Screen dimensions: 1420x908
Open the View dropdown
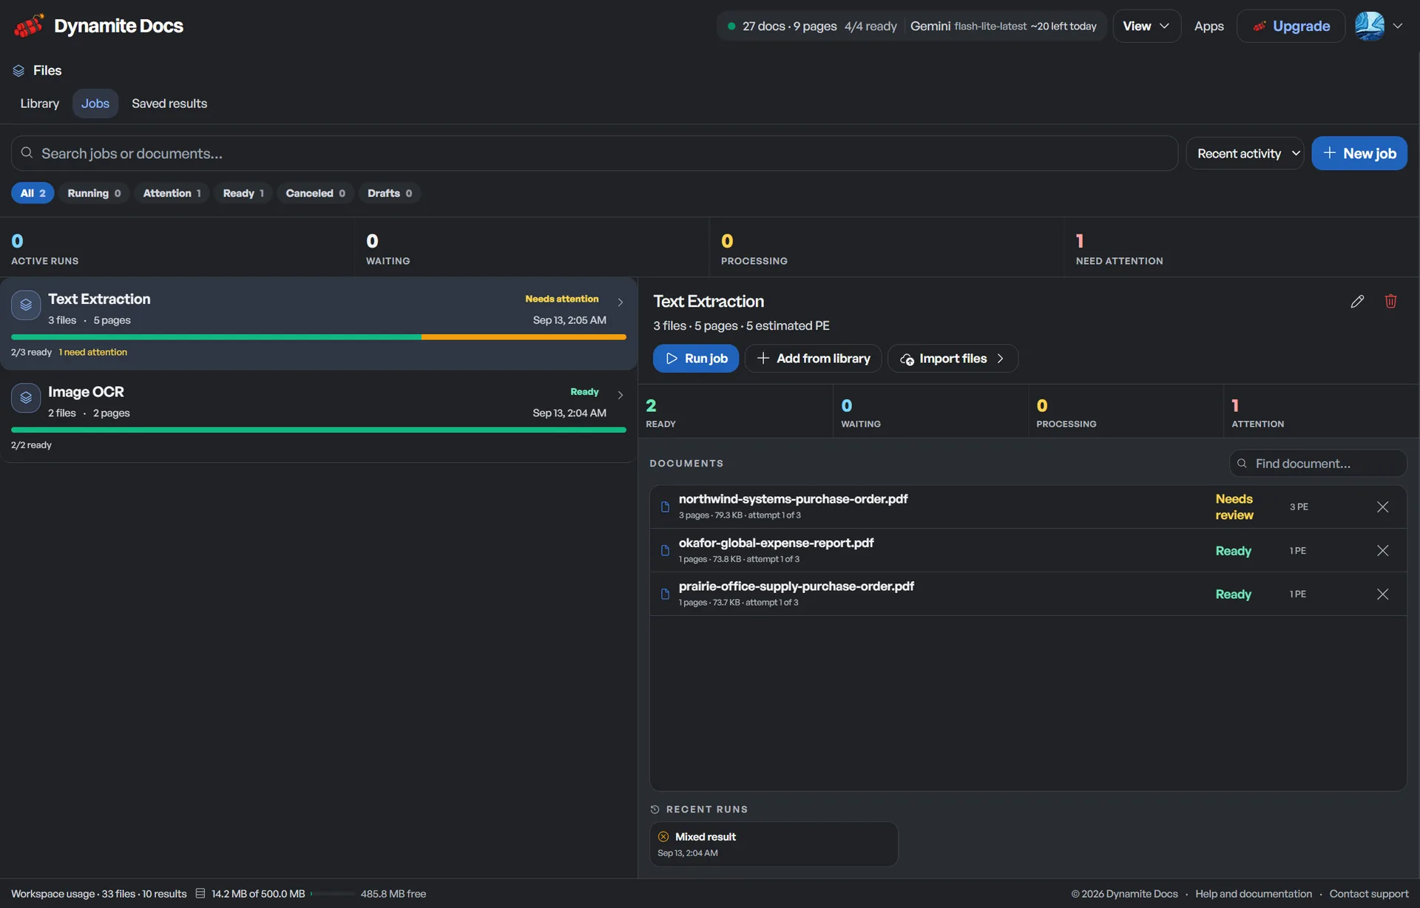(1146, 26)
